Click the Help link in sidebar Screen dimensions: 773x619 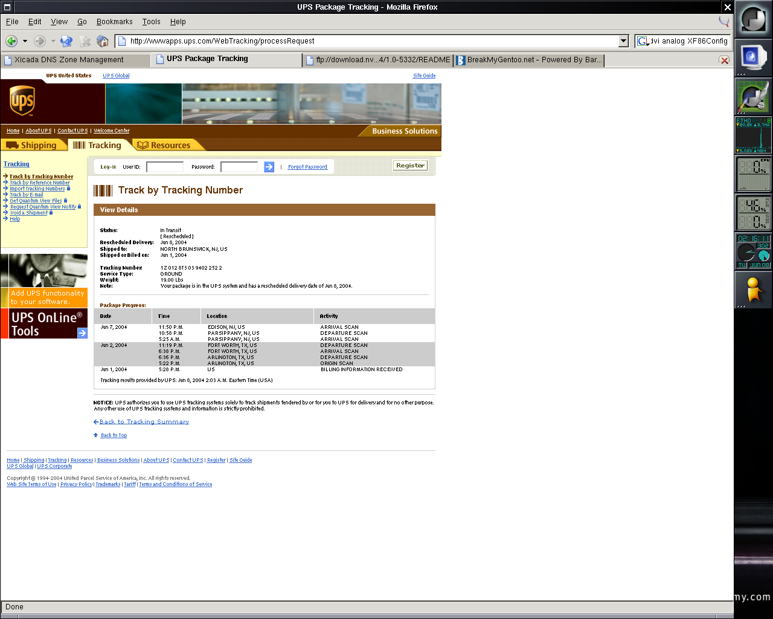tap(15, 219)
